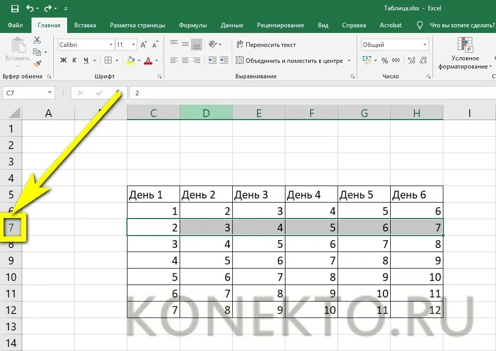Image resolution: width=496 pixels, height=351 pixels.
Task: Increase the cell indent
Action: click(224, 60)
